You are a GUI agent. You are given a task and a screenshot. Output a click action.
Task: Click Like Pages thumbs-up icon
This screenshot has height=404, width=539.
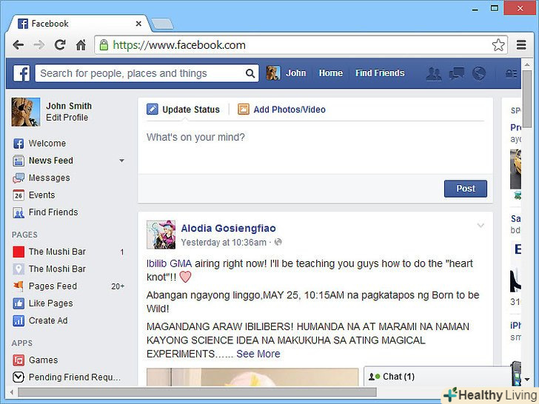[x=19, y=303]
